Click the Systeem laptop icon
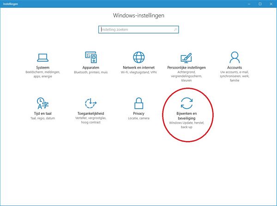The image size is (277, 206). (42, 57)
